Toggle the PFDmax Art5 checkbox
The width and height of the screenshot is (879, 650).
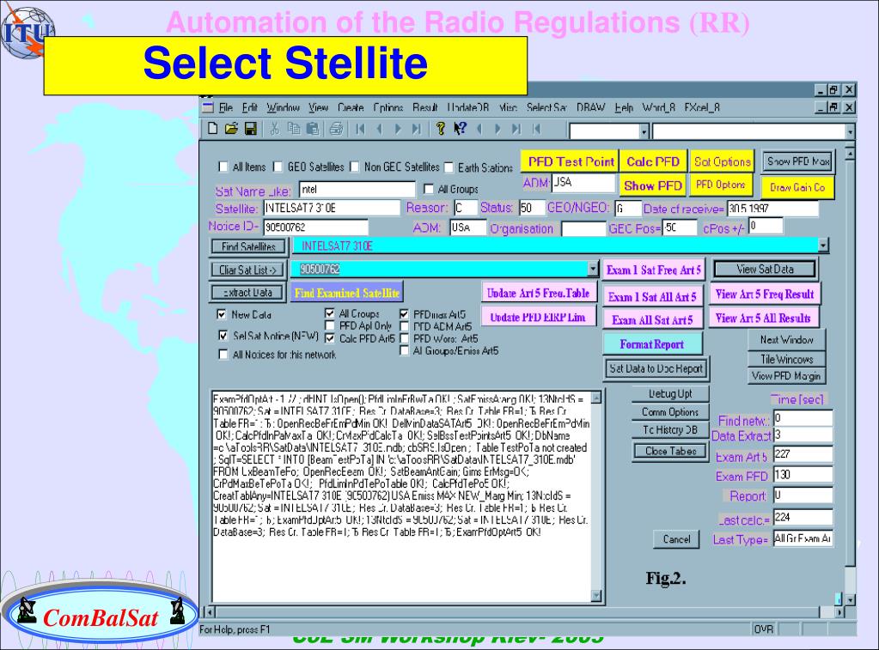tap(404, 313)
